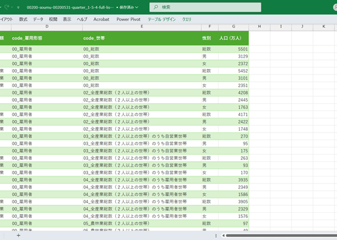Click the 00_雇用者 cell in the 4208 row
Screen dimensions: 337x240
click(47, 93)
